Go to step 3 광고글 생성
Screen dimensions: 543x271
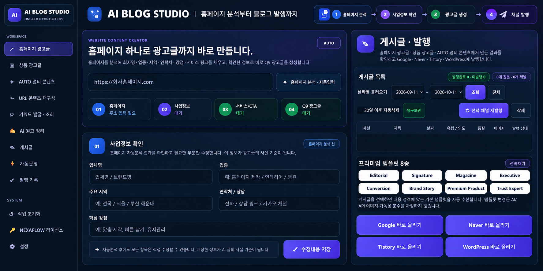tap(451, 14)
